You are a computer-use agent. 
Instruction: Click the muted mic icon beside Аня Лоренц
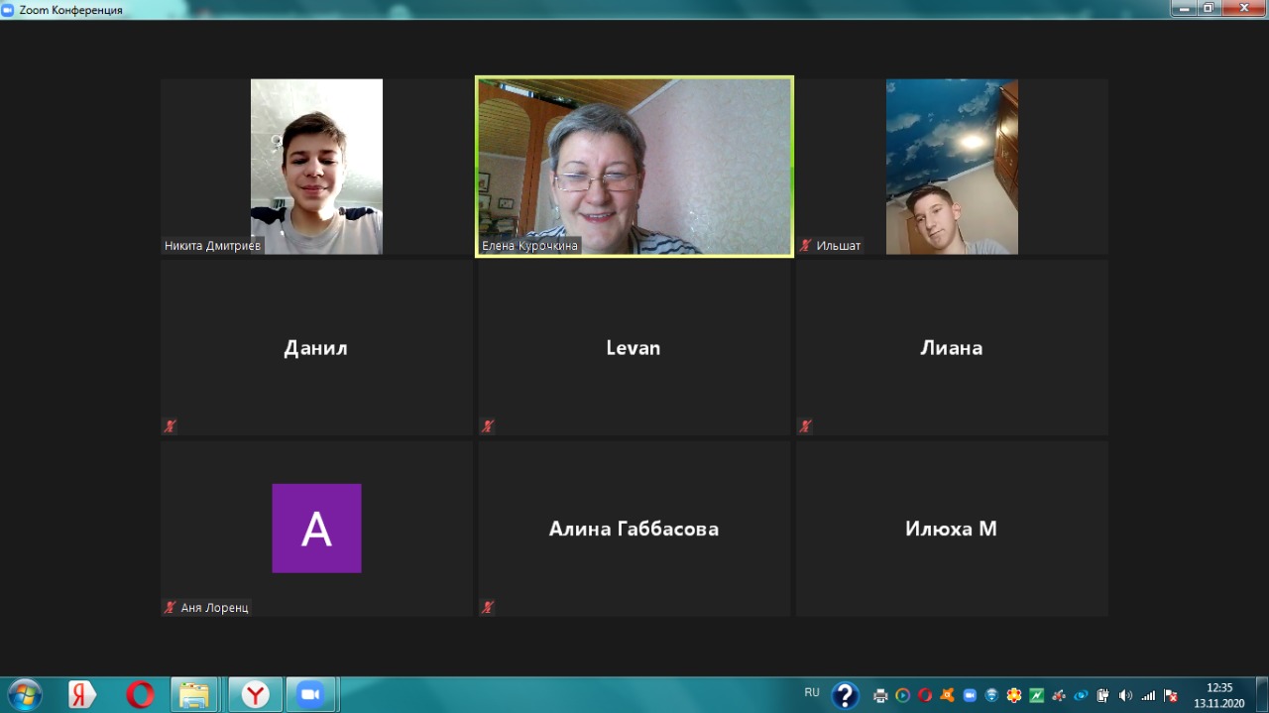tap(171, 607)
